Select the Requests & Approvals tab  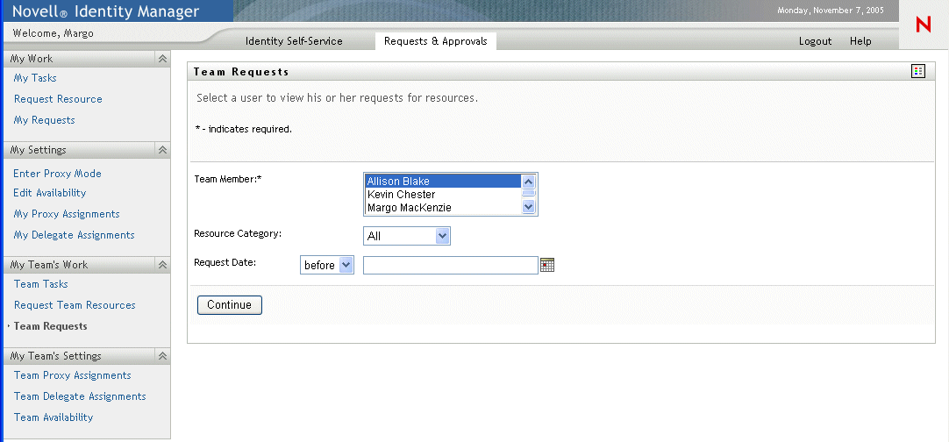[x=435, y=41]
